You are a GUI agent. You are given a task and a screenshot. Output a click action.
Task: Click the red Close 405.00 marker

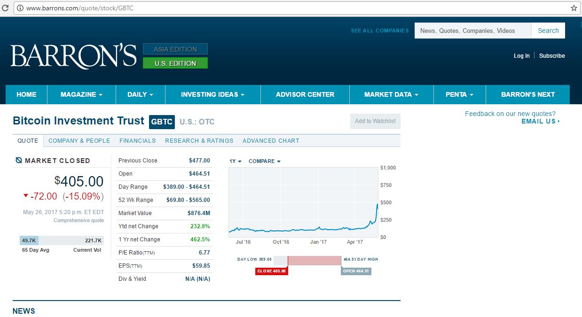coord(271,271)
